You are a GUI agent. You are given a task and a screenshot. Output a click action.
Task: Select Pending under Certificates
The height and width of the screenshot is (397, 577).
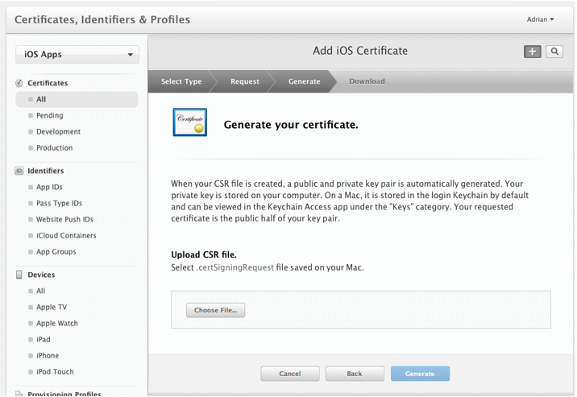[x=50, y=115]
